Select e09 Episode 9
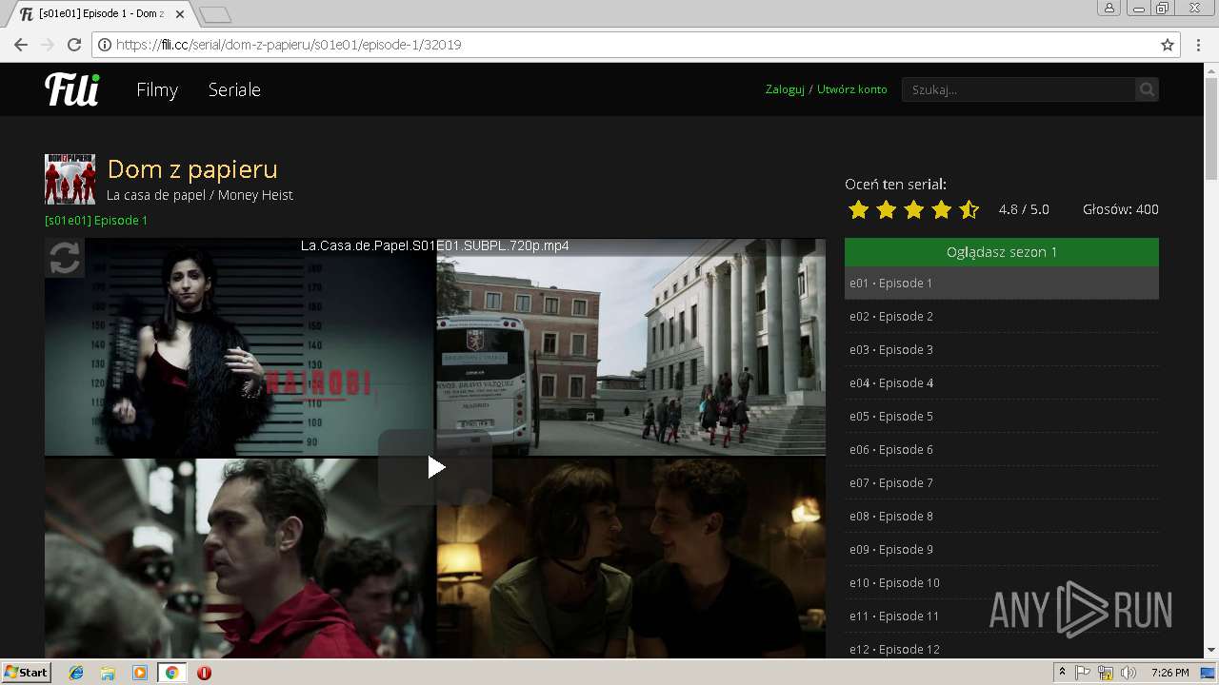The width and height of the screenshot is (1219, 685). pyautogui.click(x=1002, y=549)
